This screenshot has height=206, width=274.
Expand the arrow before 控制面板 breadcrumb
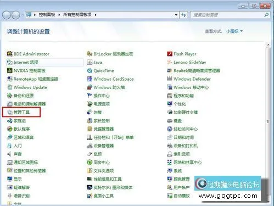pyautogui.click(x=35, y=15)
